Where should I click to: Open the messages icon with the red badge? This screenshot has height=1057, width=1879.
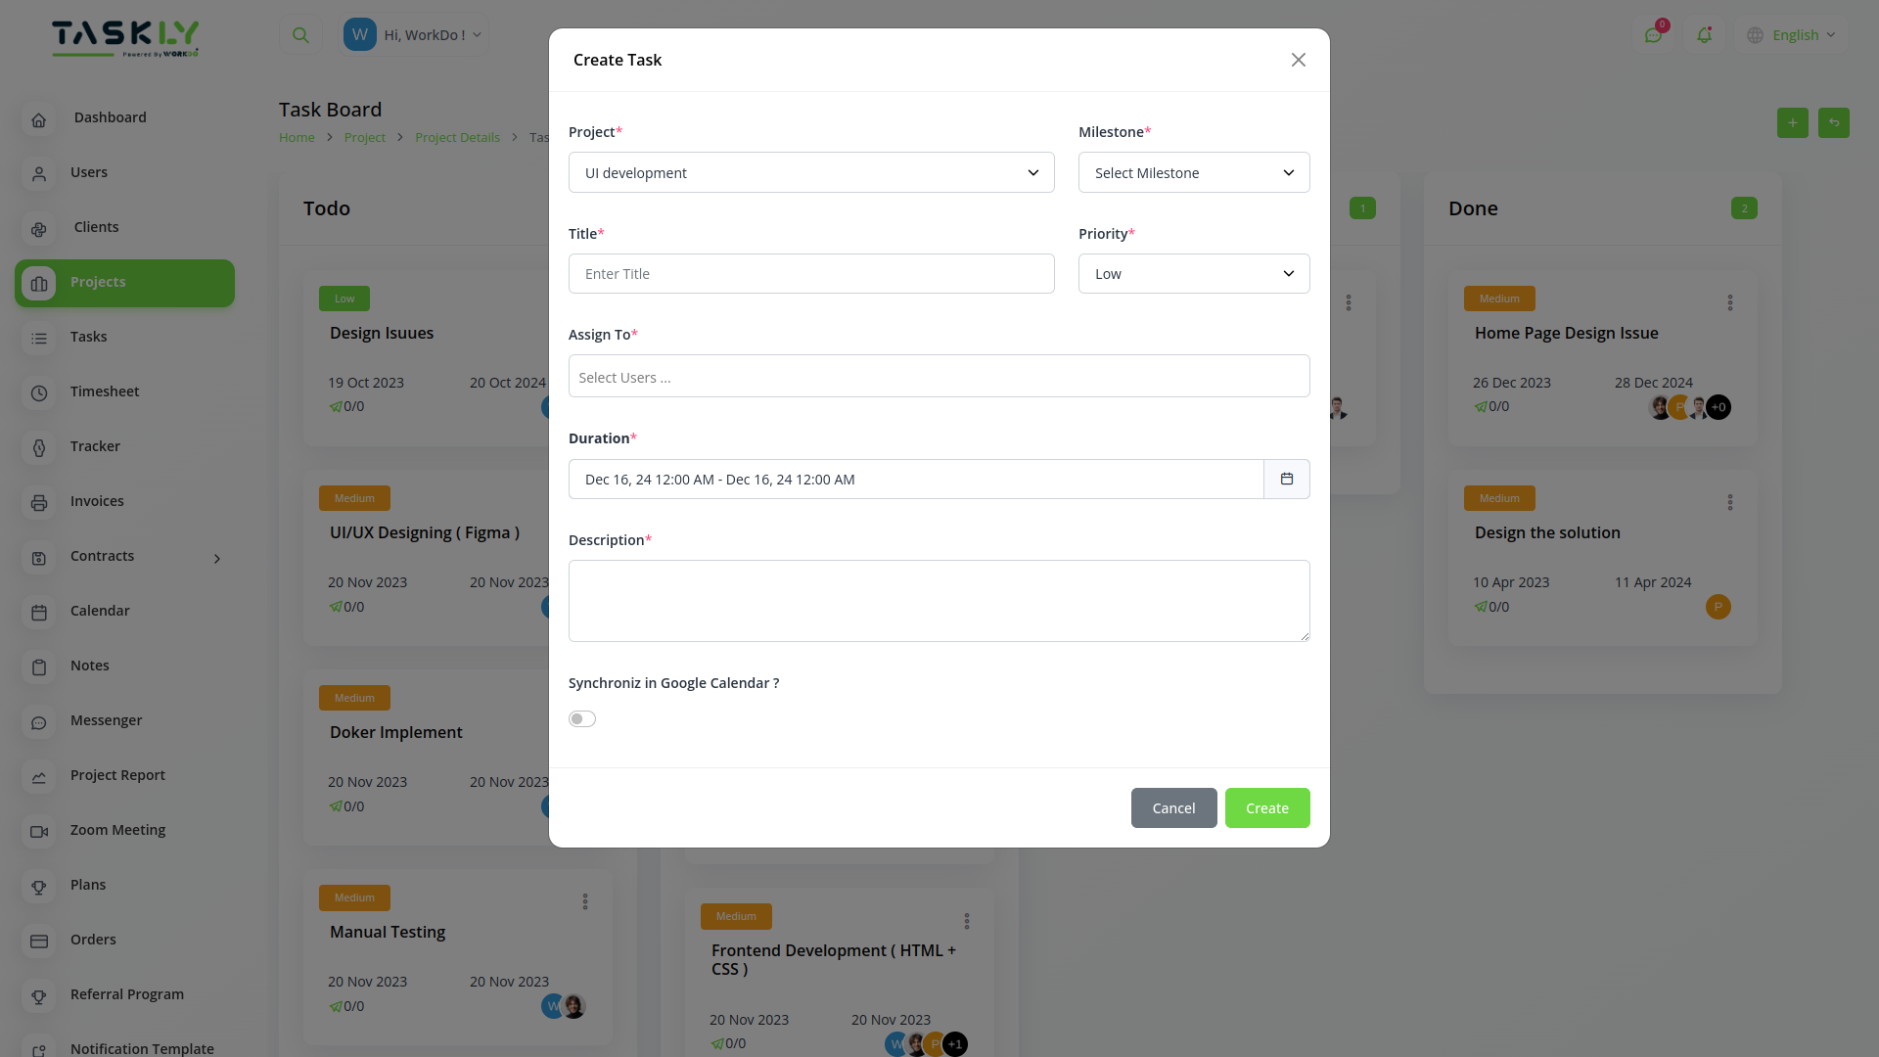1655,34
